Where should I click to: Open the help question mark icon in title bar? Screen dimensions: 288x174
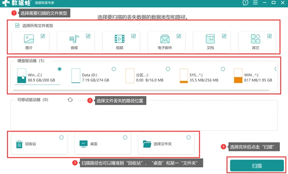click(245, 2)
